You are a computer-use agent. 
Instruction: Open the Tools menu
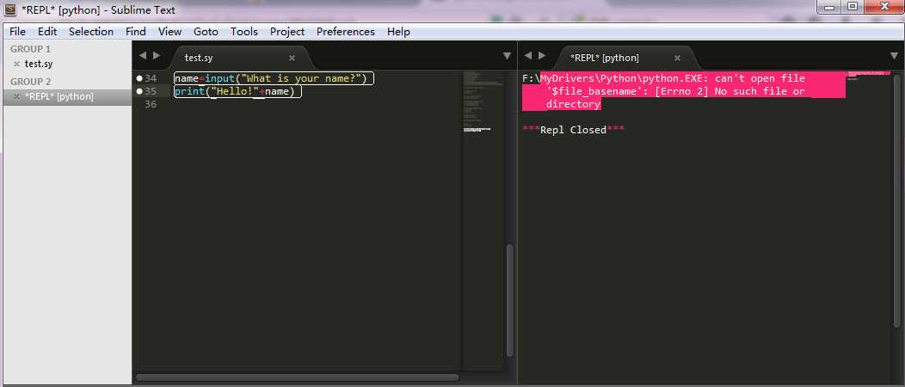coord(244,32)
